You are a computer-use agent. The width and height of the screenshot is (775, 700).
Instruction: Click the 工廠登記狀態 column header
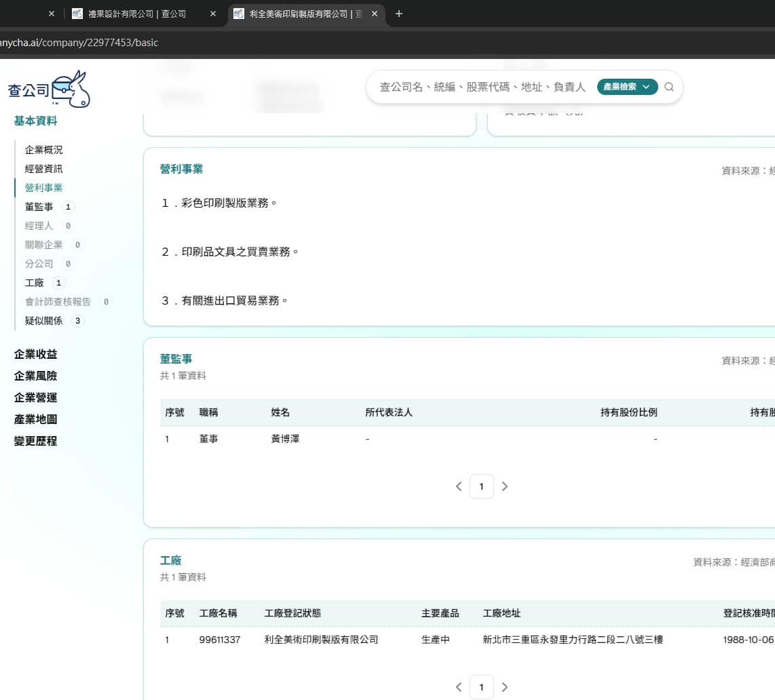tap(292, 613)
